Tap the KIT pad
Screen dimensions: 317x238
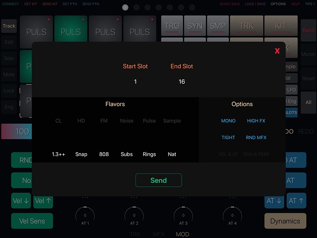pyautogui.click(x=281, y=26)
